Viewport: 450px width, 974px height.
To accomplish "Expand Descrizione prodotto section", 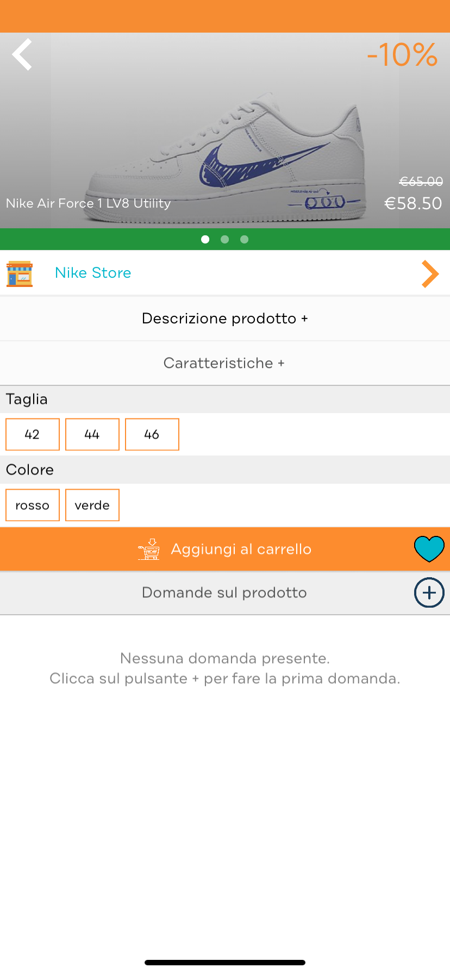I will (225, 319).
